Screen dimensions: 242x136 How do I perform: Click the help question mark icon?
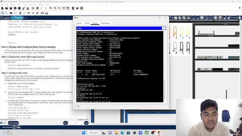(x=239, y=8)
